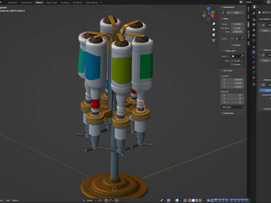This screenshot has width=271, height=203.
Task: Click the 3D Cursor Rotation Z field
Action: pos(233,103)
